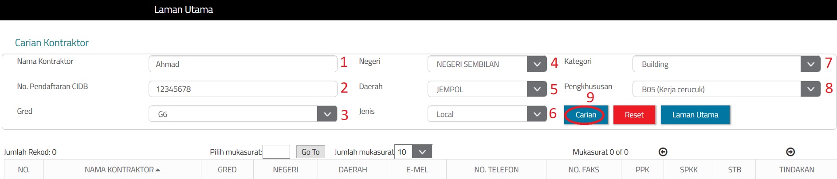Go to the next results page arrow
The width and height of the screenshot is (837, 179).
pos(790,152)
